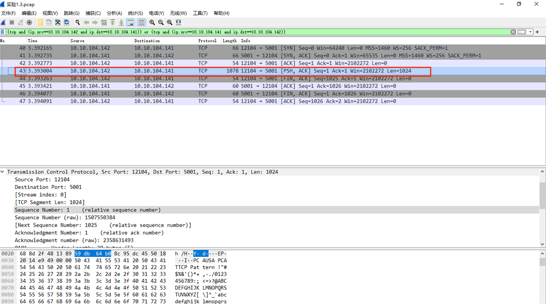Click the go to specific packet icon
Viewport: 546px width, 304px height.
click(x=104, y=22)
